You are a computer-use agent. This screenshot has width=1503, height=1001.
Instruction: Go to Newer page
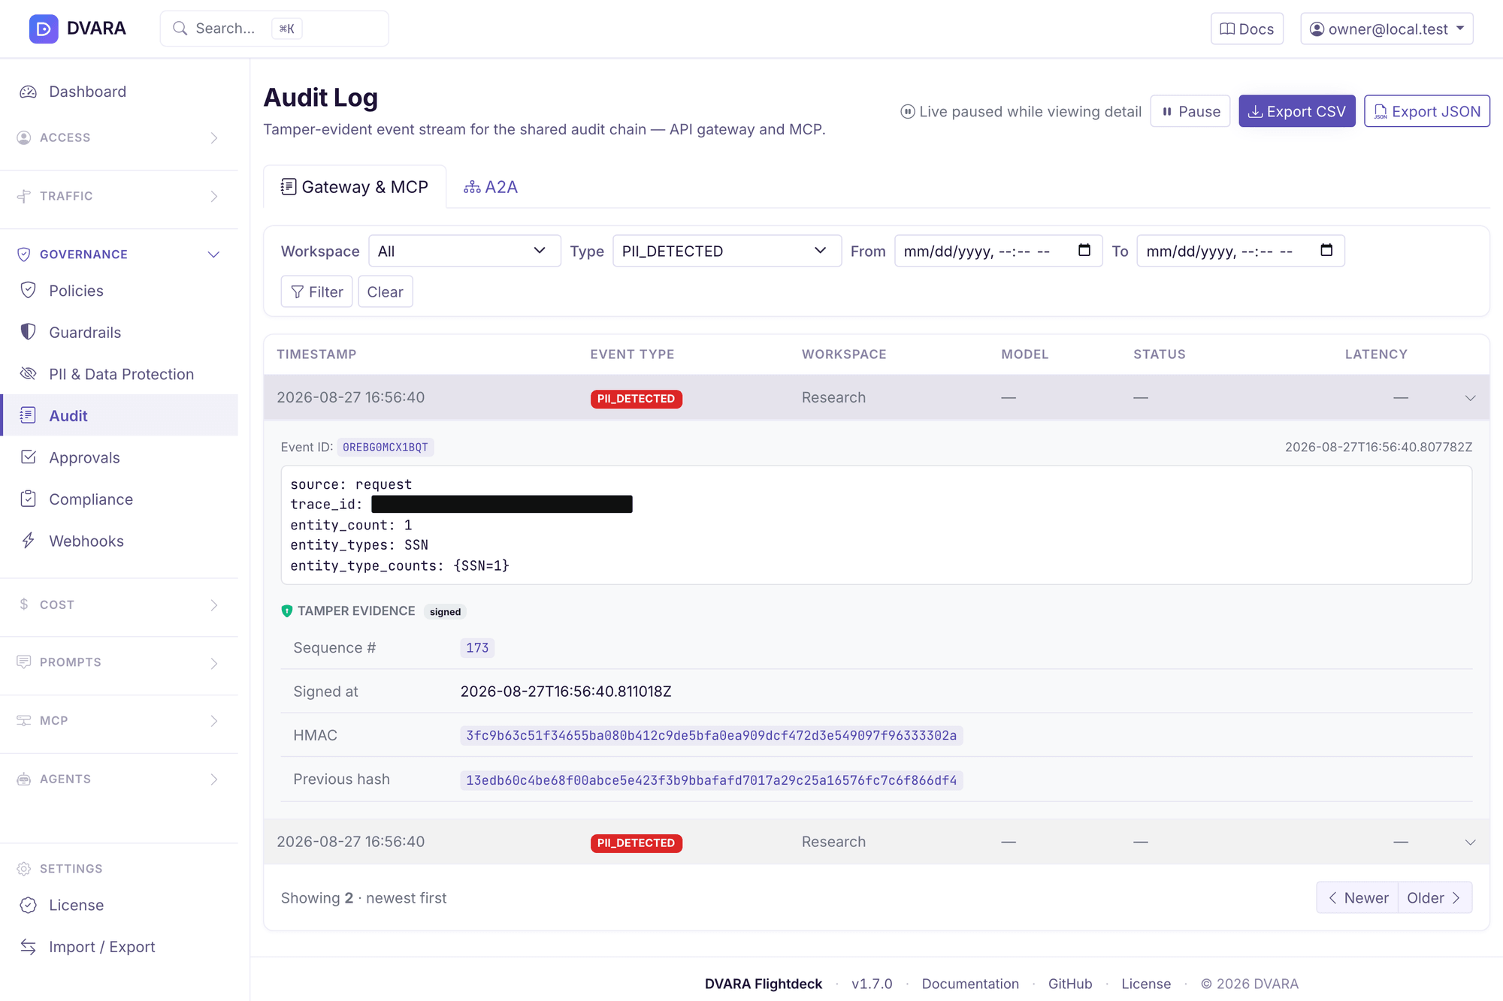1357,897
